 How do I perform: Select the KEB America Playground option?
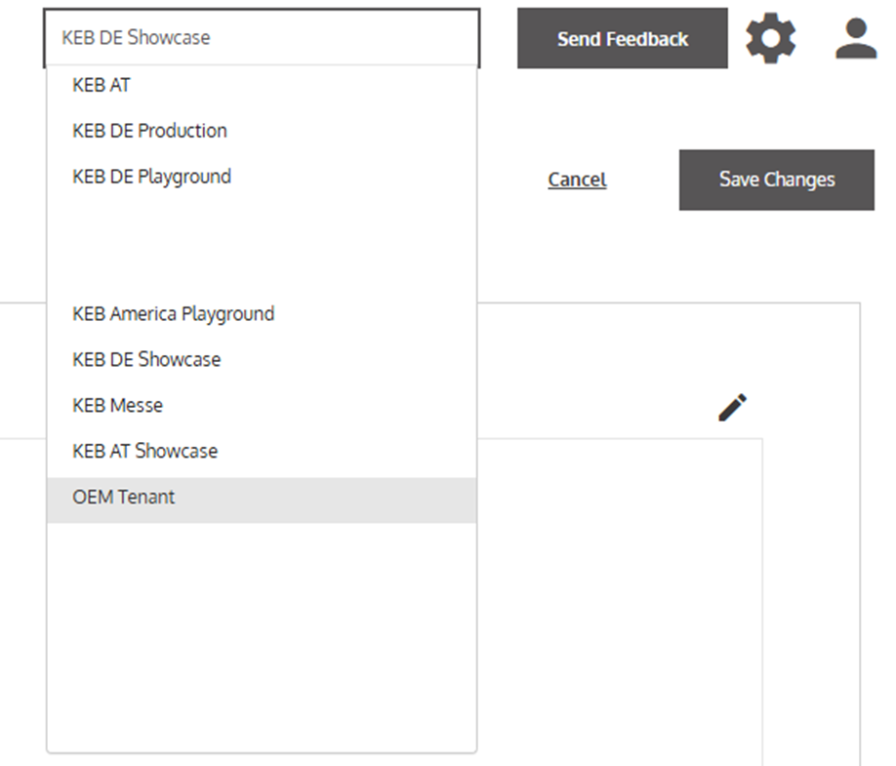coord(173,314)
